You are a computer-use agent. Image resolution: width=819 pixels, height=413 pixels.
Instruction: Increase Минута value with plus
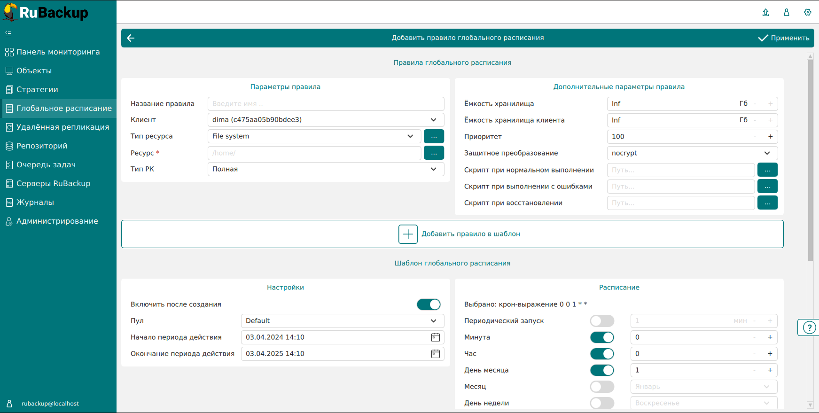coord(770,337)
